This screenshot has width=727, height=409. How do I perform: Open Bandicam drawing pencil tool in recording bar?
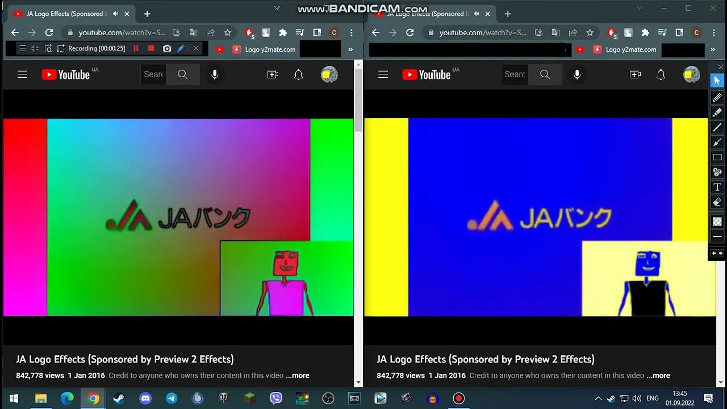click(x=181, y=48)
